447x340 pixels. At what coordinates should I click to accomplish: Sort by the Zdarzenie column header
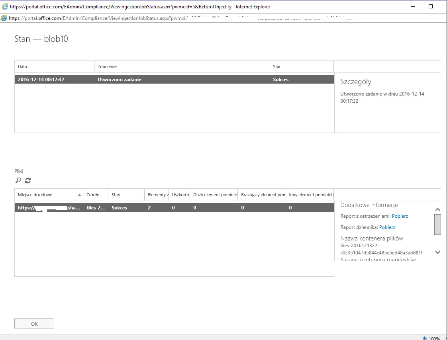[x=182, y=66]
